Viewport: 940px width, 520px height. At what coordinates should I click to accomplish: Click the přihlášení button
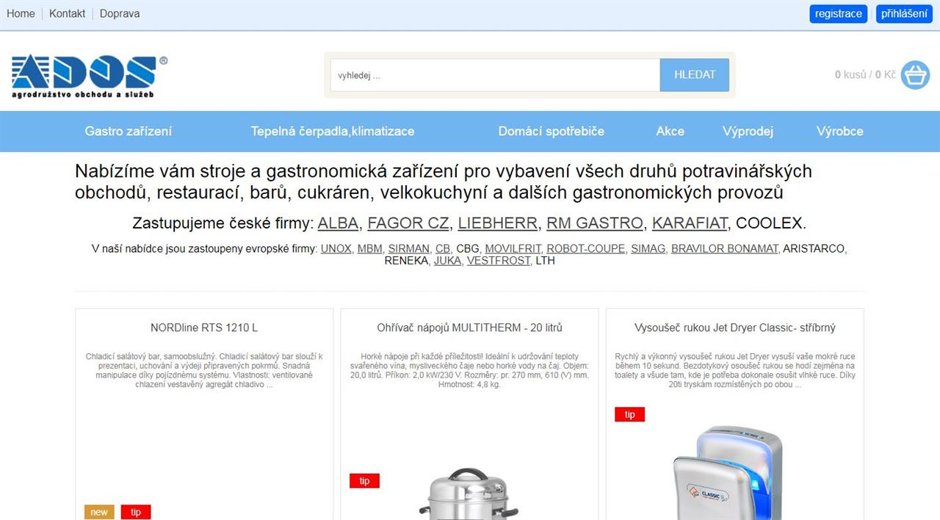(904, 14)
